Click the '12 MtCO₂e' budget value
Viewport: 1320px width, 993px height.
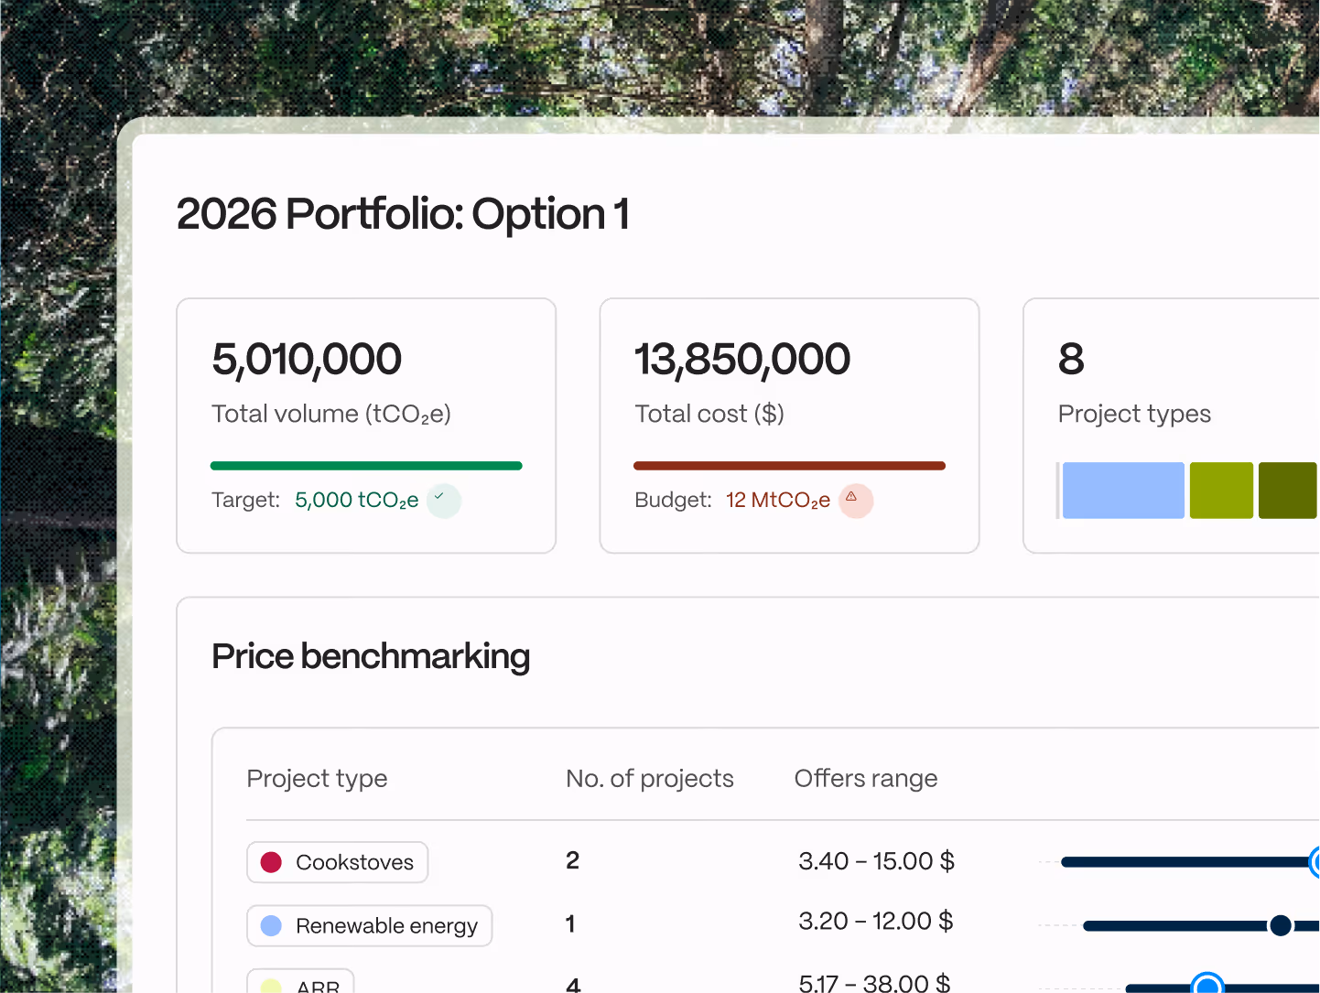click(x=778, y=501)
